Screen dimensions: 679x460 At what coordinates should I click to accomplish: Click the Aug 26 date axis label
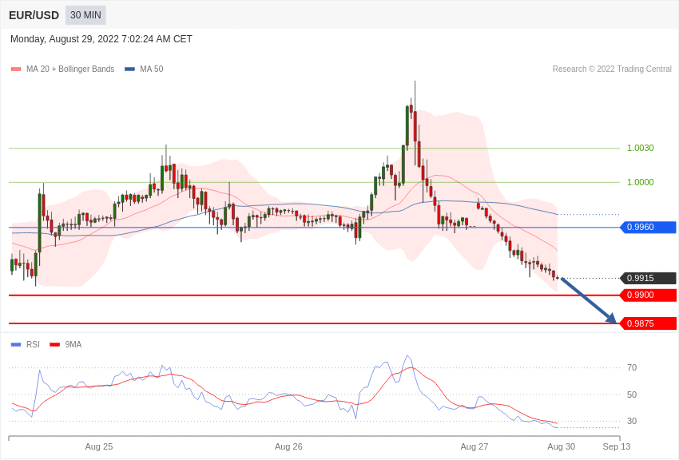coord(288,446)
